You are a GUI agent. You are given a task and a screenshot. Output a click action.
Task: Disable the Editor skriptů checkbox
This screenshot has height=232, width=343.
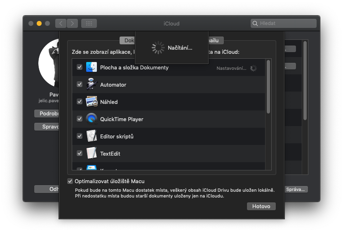[x=80, y=136]
